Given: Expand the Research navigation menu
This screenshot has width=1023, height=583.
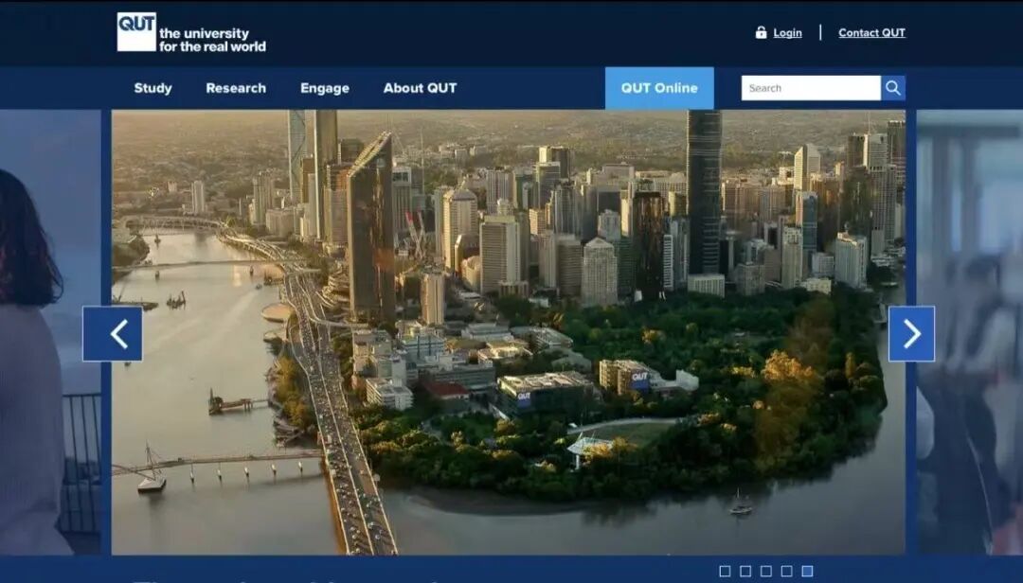Looking at the screenshot, I should click(x=236, y=88).
